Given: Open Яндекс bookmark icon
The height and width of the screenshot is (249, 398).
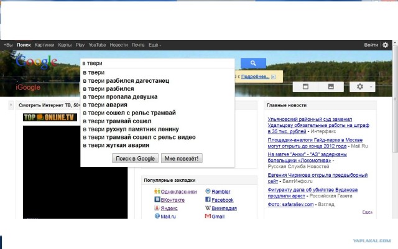Looking at the screenshot, I should click(157, 208).
